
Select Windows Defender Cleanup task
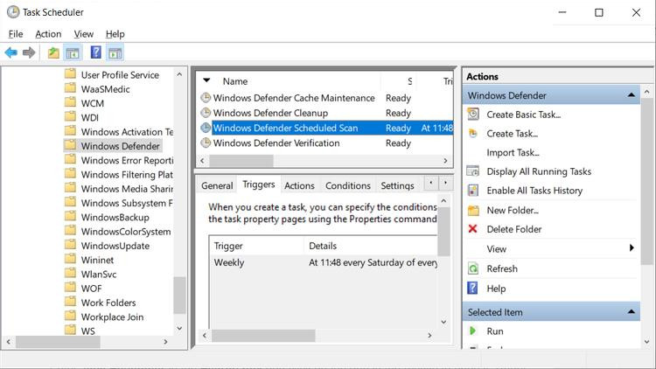pos(270,113)
